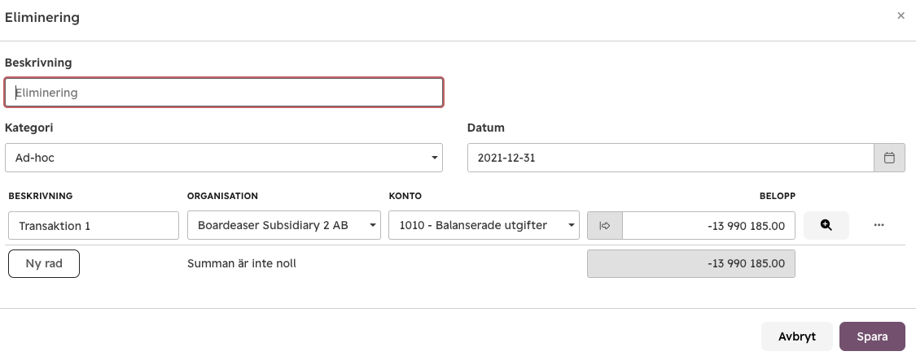Click the Summan är inte noll message
Image resolution: width=916 pixels, height=360 pixels.
pos(241,264)
